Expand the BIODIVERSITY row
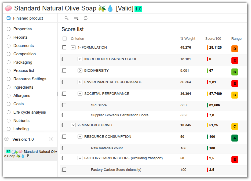Screen dimensions: 251x181 (80, 70)
